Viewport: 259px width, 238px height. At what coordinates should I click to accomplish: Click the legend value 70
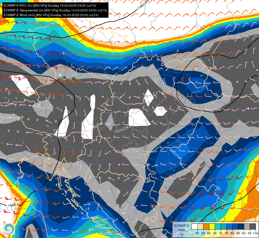pyautogui.click(x=221, y=233)
